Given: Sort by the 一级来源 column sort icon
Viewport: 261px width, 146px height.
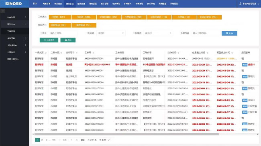Looking at the screenshot, I should tap(46, 52).
